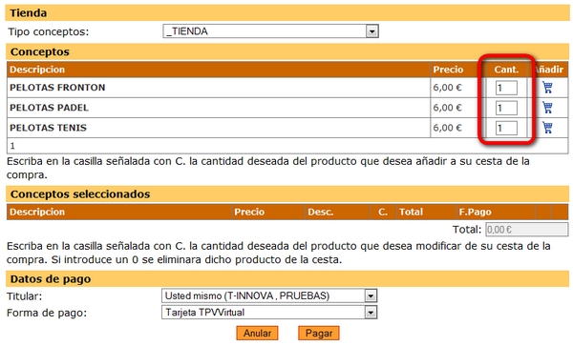
Task: Add PELOTAS TENIS to the cart
Action: 547,128
